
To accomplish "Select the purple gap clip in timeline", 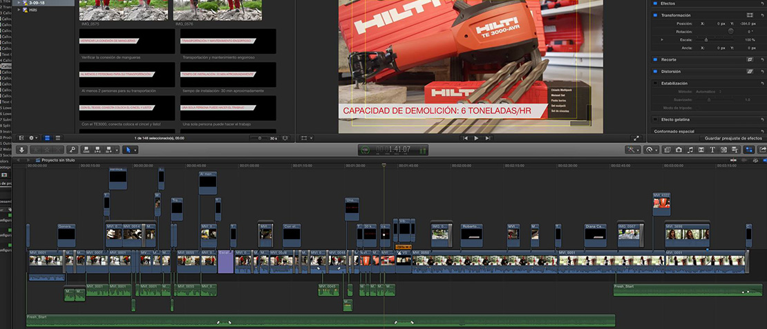I will (225, 261).
